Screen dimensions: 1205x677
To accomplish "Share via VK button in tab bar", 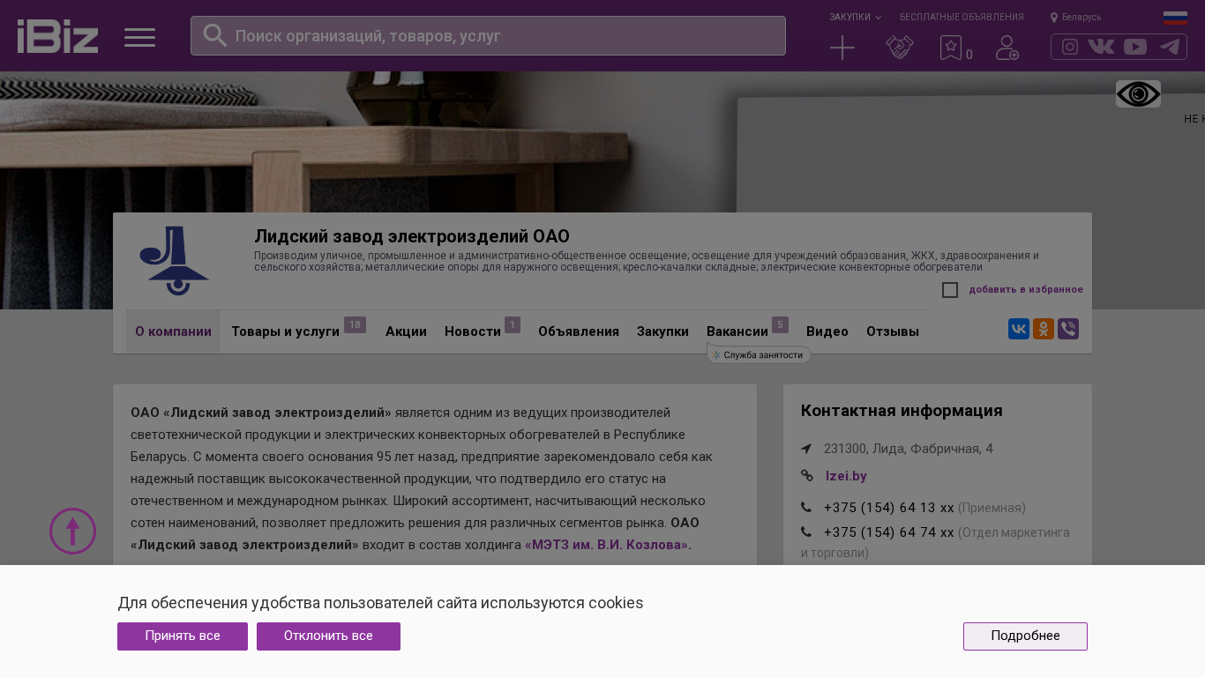I will click(x=1019, y=329).
